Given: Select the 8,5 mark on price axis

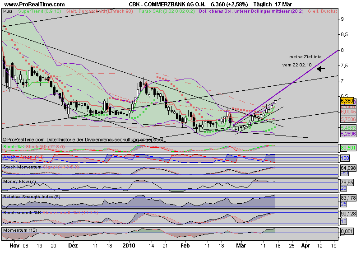Looking at the screenshot, I should [x=344, y=35].
